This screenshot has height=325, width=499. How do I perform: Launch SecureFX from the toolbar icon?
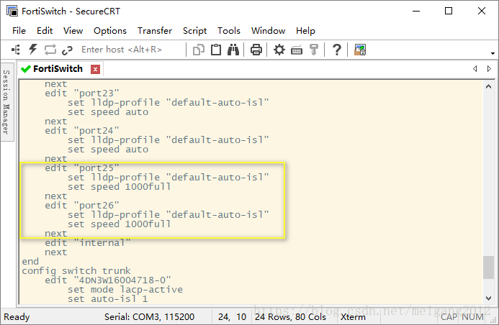point(360,50)
